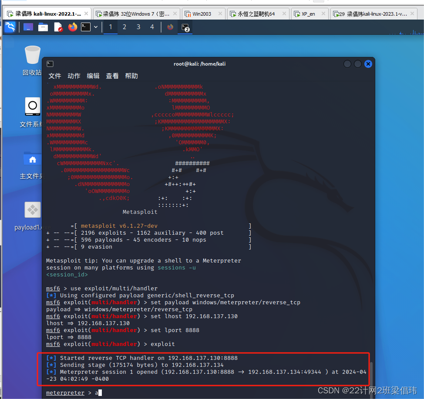Click the 'set lhost 192.168.137.130' command line

(141, 316)
